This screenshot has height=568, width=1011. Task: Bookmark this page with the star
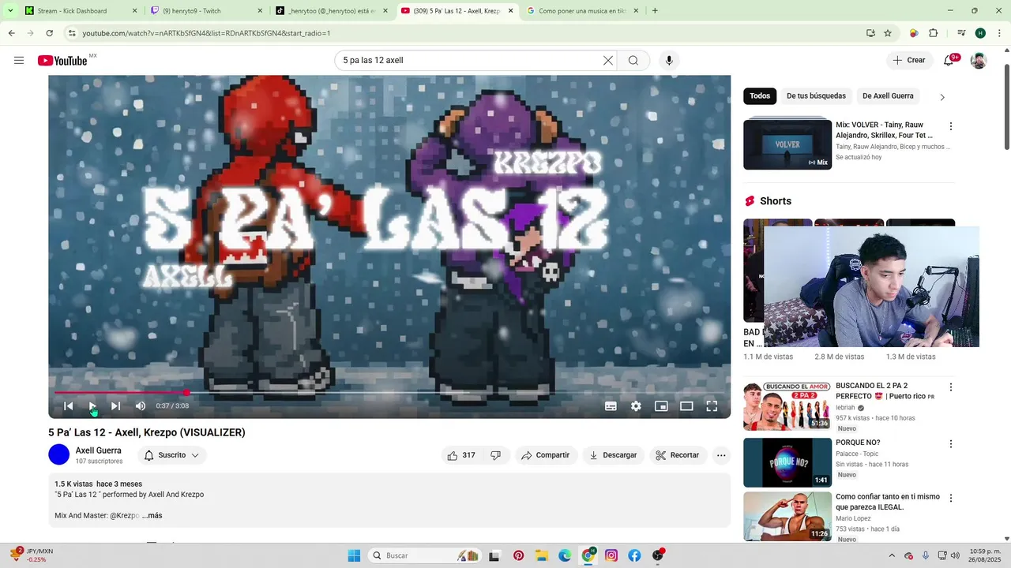[888, 33]
